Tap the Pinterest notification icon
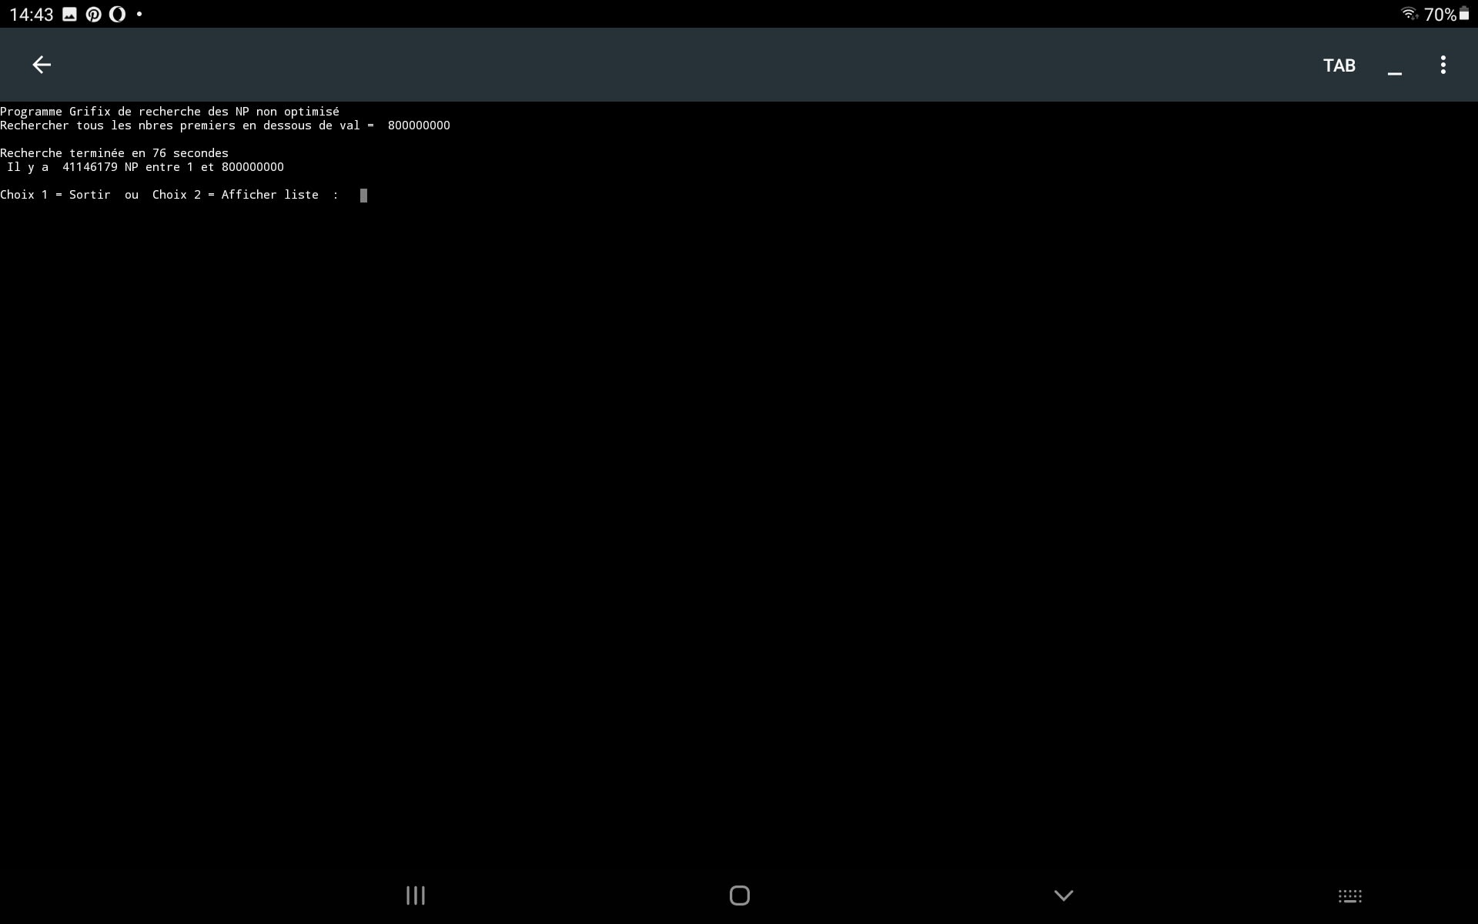This screenshot has height=924, width=1478. 93,15
